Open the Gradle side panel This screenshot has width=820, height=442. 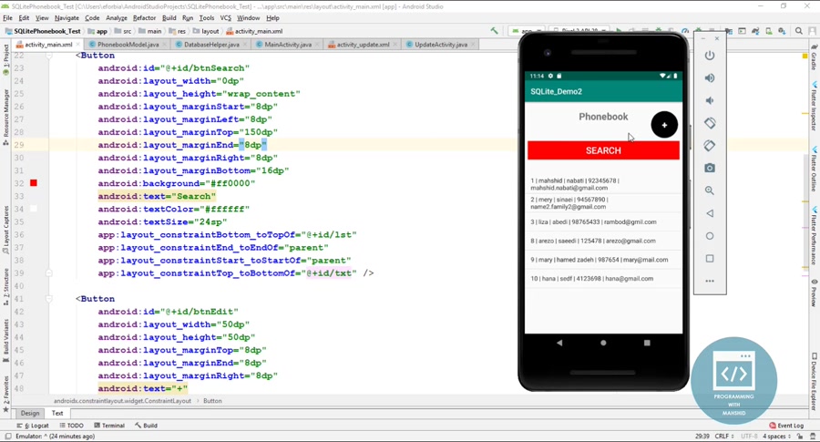(x=814, y=61)
